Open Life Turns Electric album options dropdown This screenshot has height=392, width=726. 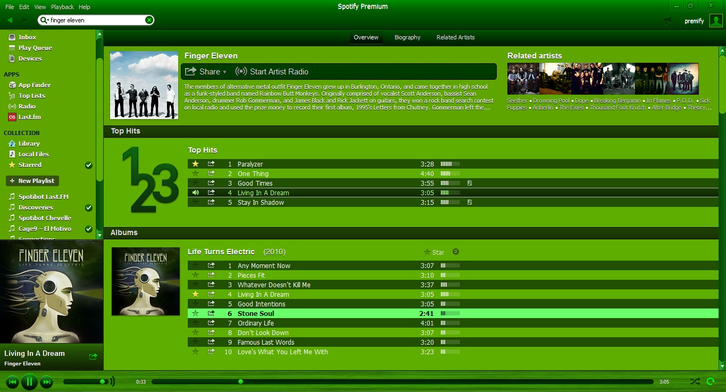tap(456, 252)
